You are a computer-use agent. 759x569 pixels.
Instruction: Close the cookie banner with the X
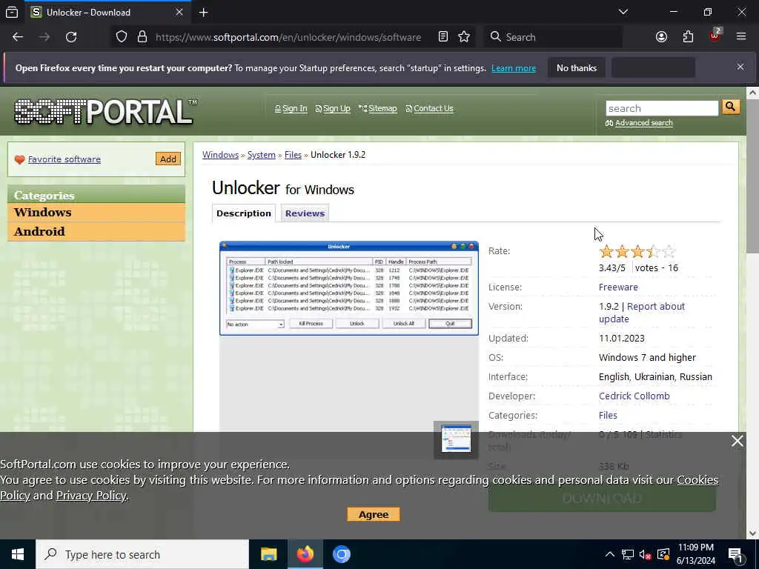738,441
